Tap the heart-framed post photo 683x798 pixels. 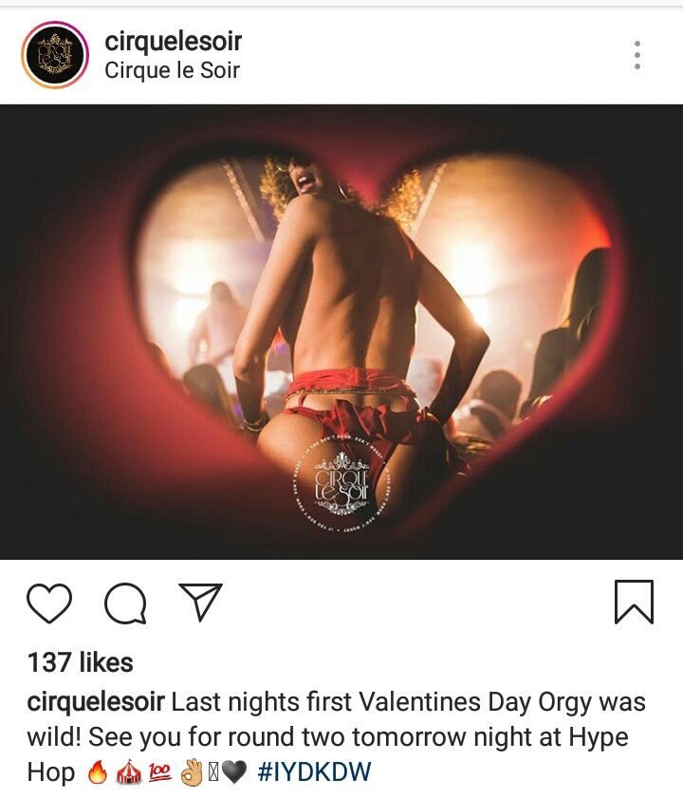(x=341, y=332)
